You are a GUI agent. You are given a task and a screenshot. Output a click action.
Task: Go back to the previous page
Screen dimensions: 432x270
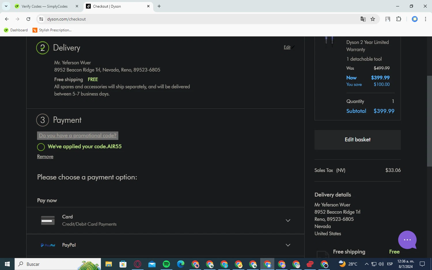pos(7,19)
